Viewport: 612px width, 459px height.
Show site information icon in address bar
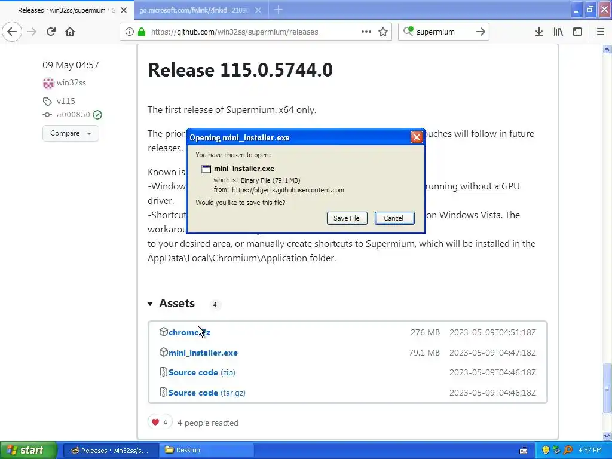pos(129,32)
